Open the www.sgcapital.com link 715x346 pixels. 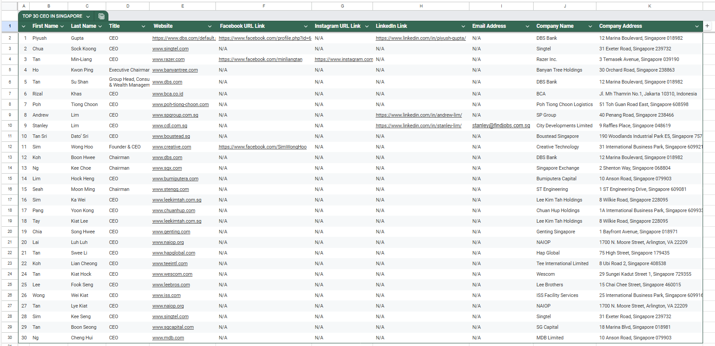[173, 327]
